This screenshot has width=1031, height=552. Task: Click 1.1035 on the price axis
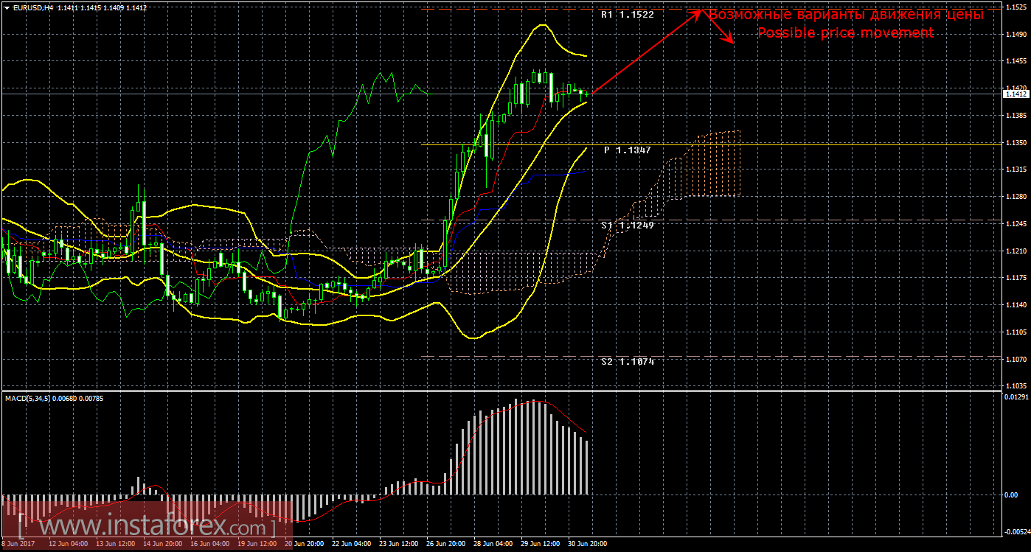[1017, 386]
